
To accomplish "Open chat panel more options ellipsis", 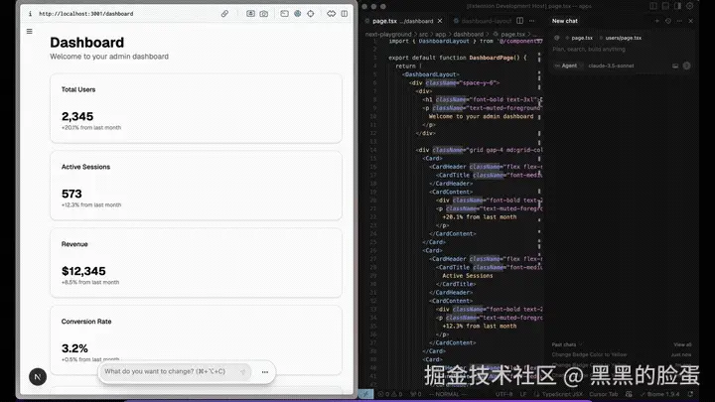I will tap(679, 21).
